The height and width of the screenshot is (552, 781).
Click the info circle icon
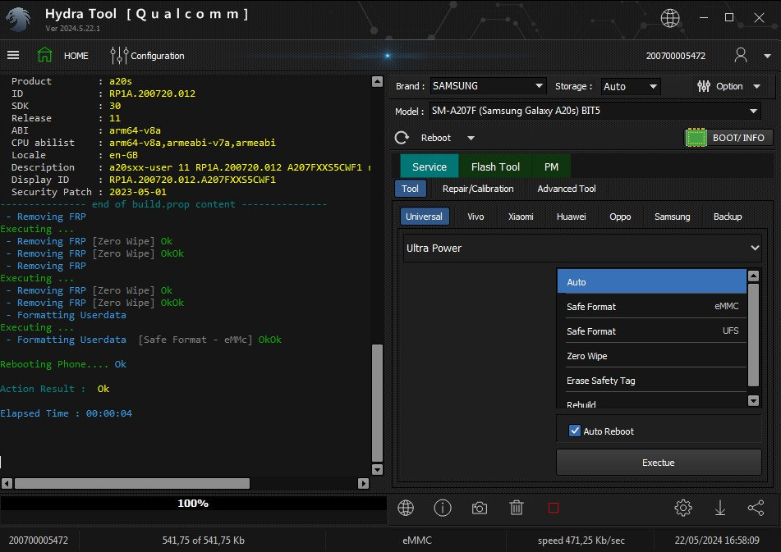click(x=443, y=508)
